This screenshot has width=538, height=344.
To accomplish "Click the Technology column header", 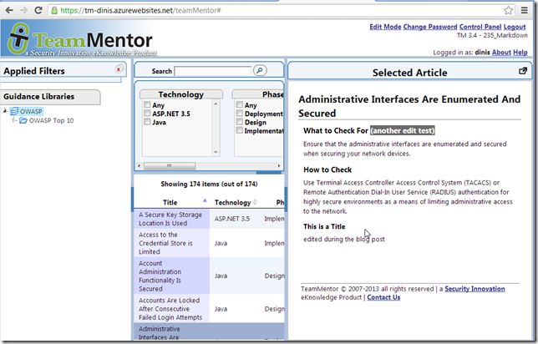I will coord(232,203).
